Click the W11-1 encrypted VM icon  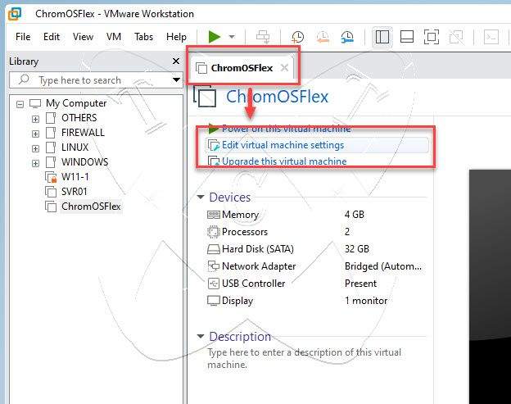[x=51, y=177]
